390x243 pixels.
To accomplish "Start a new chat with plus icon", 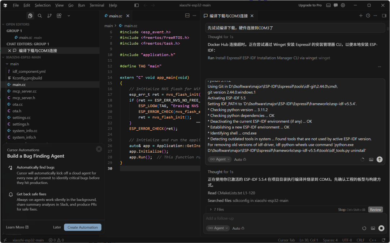I will (361, 15).
